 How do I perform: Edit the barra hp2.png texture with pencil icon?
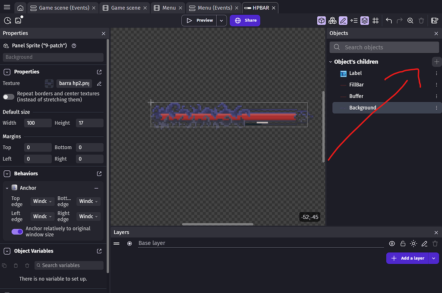coord(99,83)
